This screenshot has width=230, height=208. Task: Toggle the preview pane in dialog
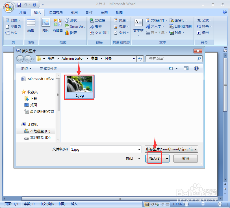(x=186, y=68)
